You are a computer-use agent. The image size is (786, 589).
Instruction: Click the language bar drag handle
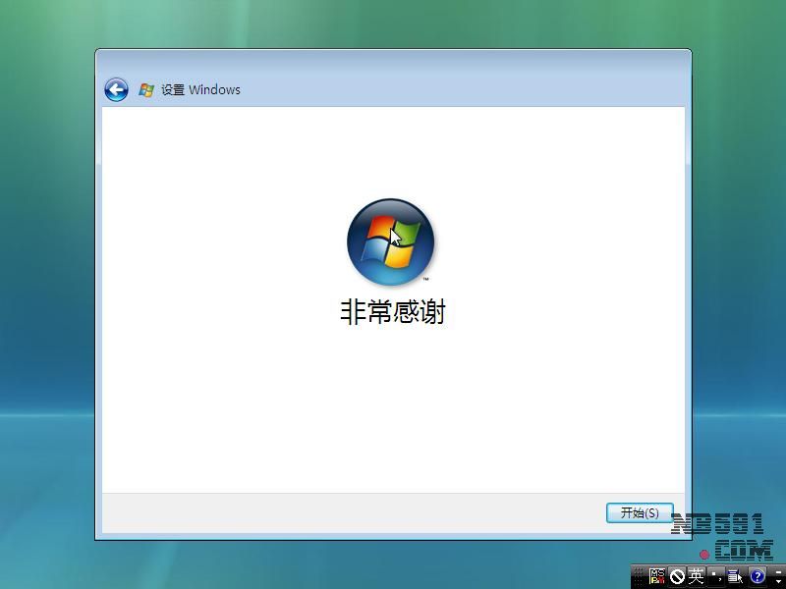point(638,576)
